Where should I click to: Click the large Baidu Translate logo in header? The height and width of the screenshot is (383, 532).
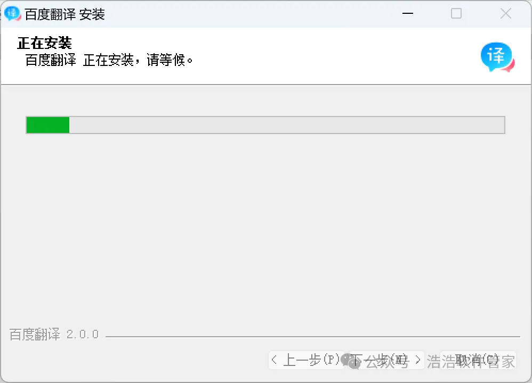point(497,57)
